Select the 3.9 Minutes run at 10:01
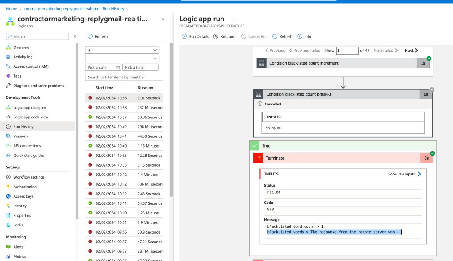The image size is (453, 261). [124, 222]
